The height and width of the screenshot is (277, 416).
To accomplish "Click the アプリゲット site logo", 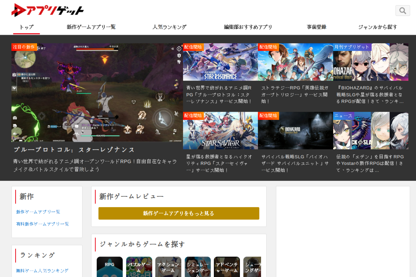I will [47, 10].
